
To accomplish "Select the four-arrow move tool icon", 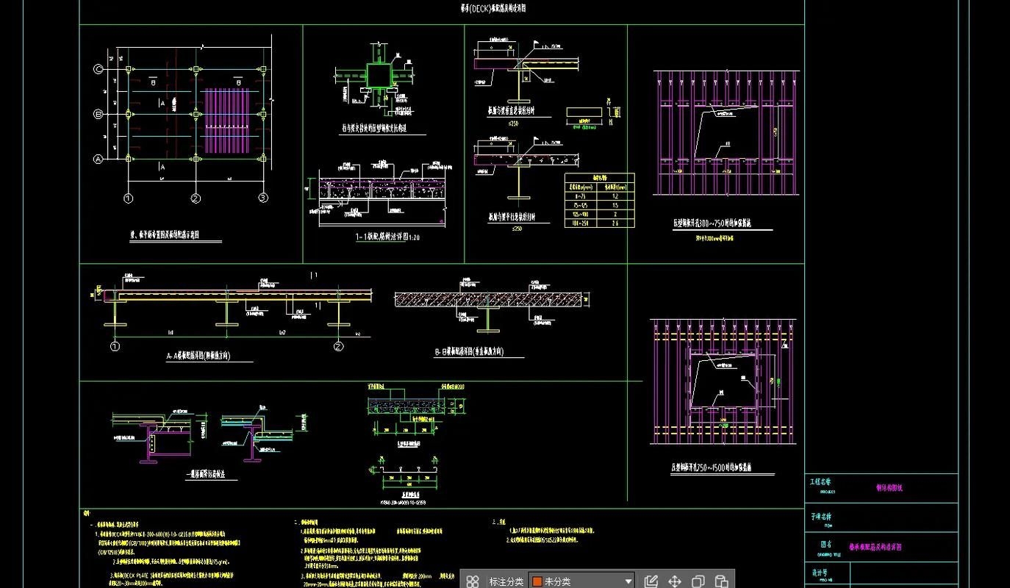I will 675,581.
